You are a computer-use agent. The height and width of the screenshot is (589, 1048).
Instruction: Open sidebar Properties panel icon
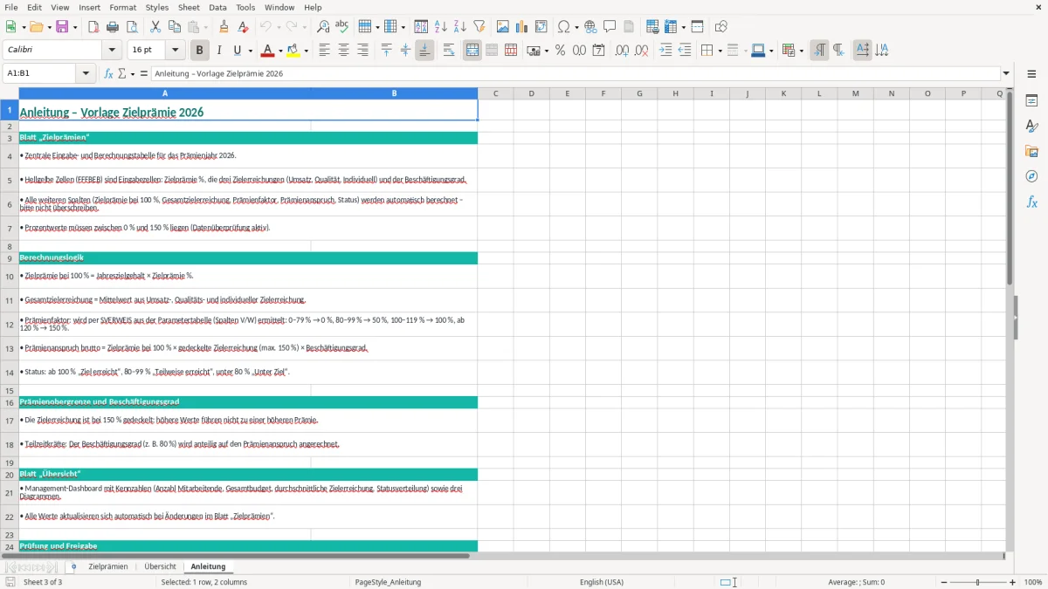coord(1031,101)
